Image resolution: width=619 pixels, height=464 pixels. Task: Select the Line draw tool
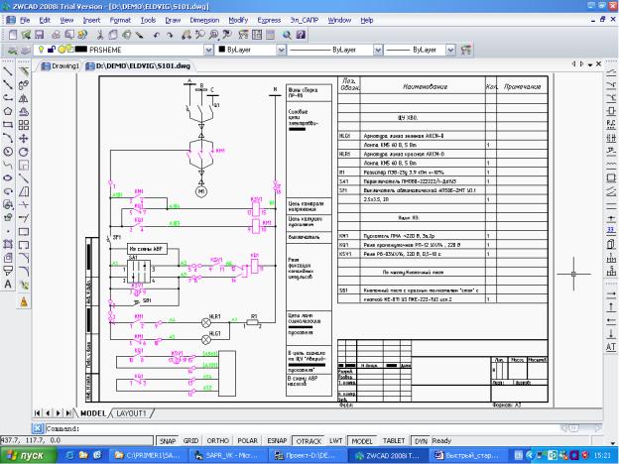point(8,71)
